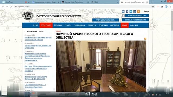
Task: Open the 'ПРОЕКТЫ' menu item
Action: [92, 25]
